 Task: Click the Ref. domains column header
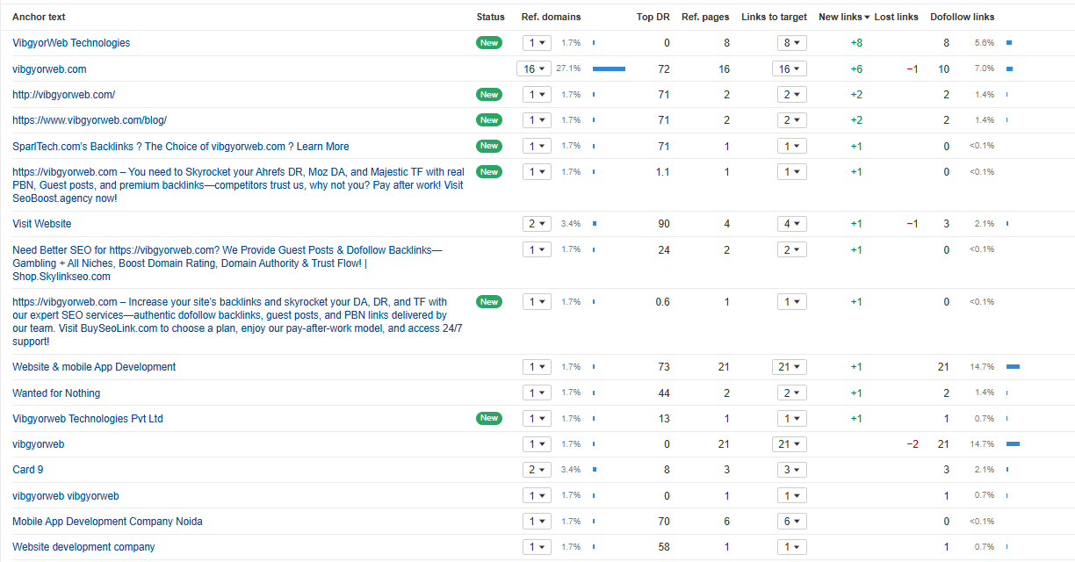(x=551, y=17)
